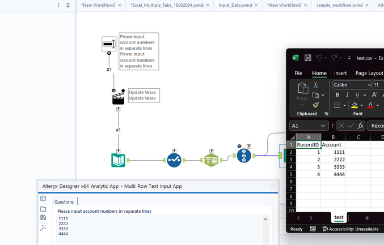Viewport: 384px width, 245px height.
Task: Switch to the New Workflow3 tab
Action: coord(98,5)
